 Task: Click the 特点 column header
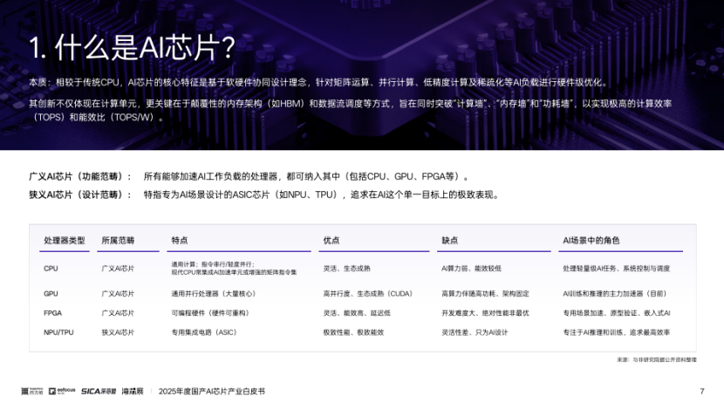(x=180, y=240)
